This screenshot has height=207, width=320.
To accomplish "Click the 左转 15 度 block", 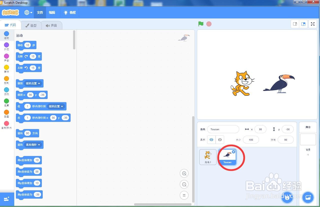I will coord(29,68).
